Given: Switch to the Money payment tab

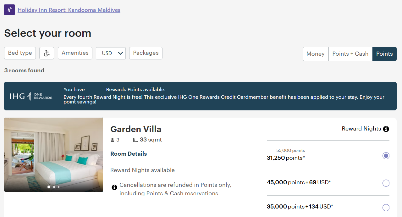Looking at the screenshot, I should (x=315, y=54).
